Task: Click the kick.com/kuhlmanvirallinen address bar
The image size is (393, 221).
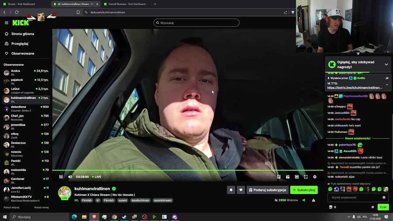Action: coord(107,12)
